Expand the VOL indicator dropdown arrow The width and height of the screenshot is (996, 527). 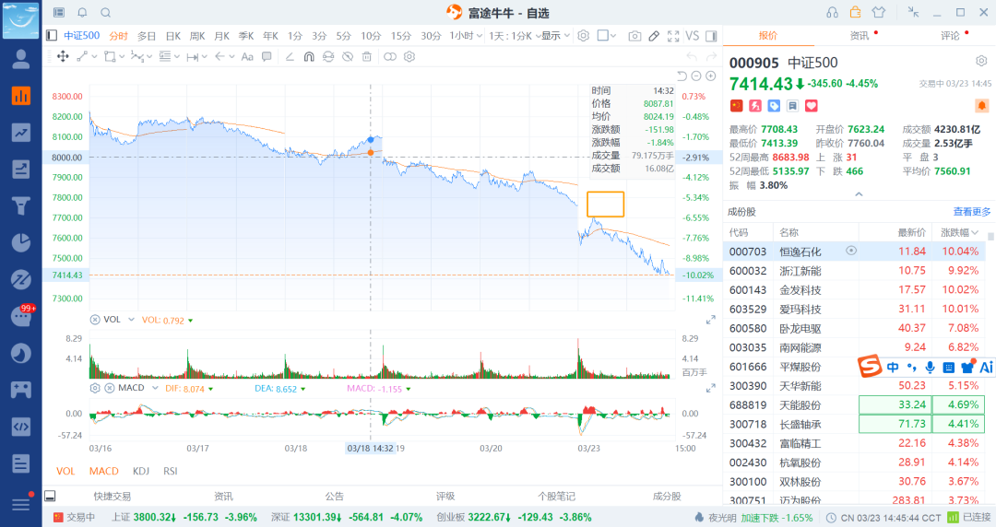point(132,320)
